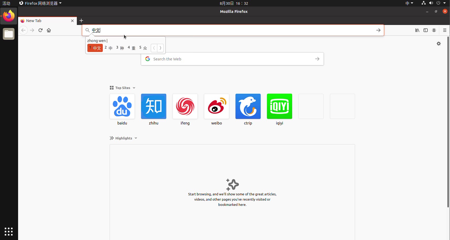450x240 pixels.
Task: Go back to the previous page
Action: pos(23,30)
